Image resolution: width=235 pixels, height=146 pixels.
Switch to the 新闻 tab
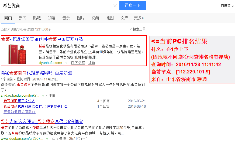click(x=22, y=18)
